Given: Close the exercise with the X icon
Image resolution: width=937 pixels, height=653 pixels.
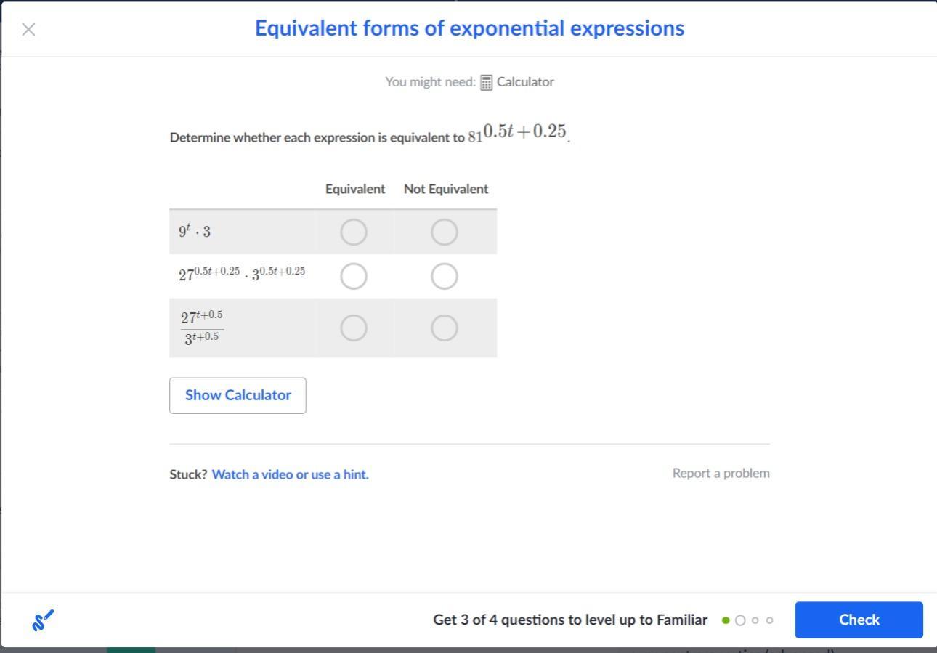Looking at the screenshot, I should pos(28,29).
